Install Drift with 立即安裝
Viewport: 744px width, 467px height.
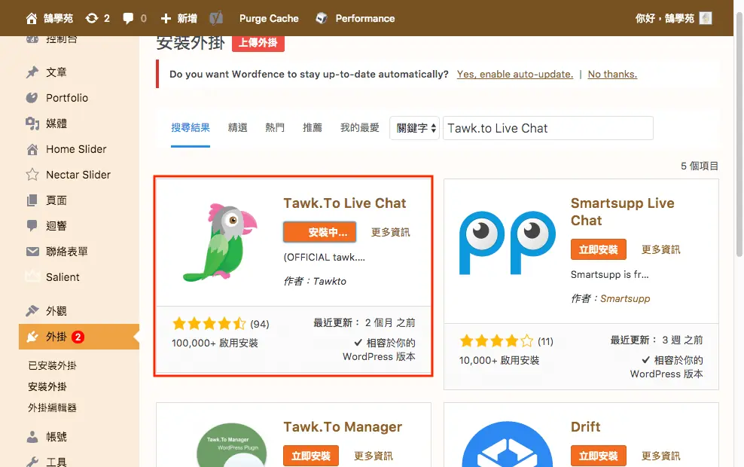(599, 456)
